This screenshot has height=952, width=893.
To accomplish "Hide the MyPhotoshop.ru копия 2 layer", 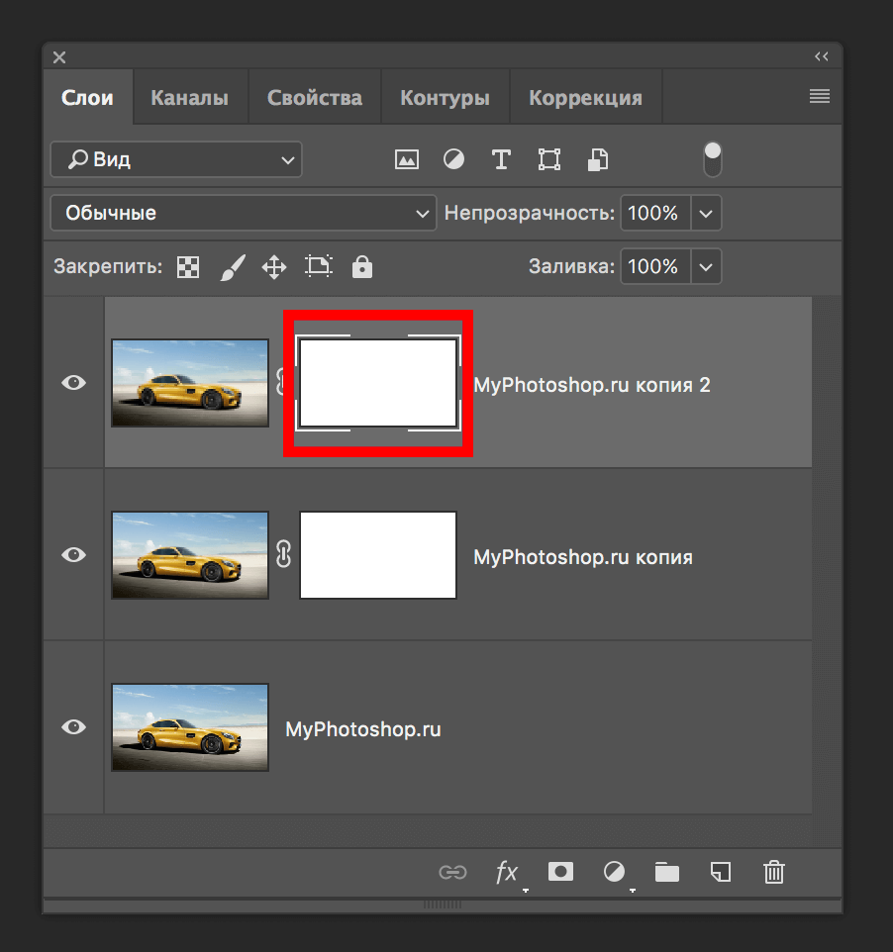I will pos(74,383).
